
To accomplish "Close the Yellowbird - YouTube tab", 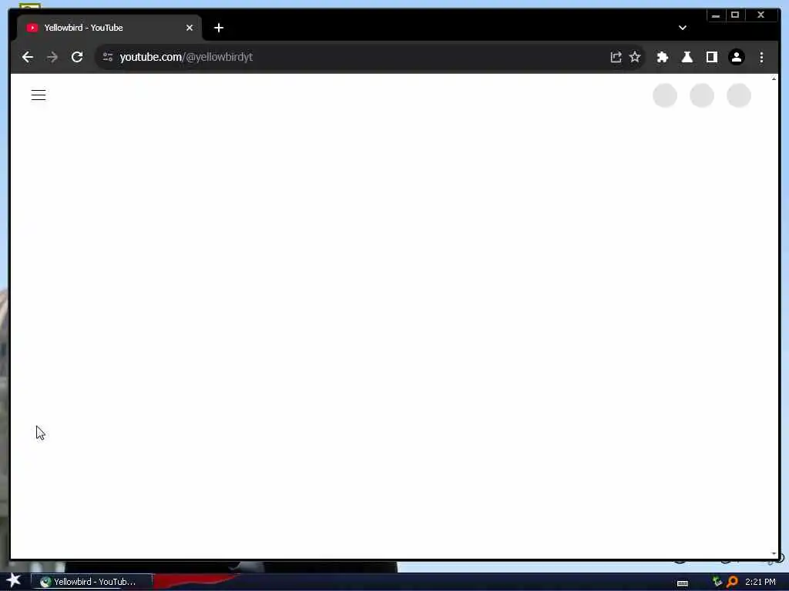I will pos(190,28).
